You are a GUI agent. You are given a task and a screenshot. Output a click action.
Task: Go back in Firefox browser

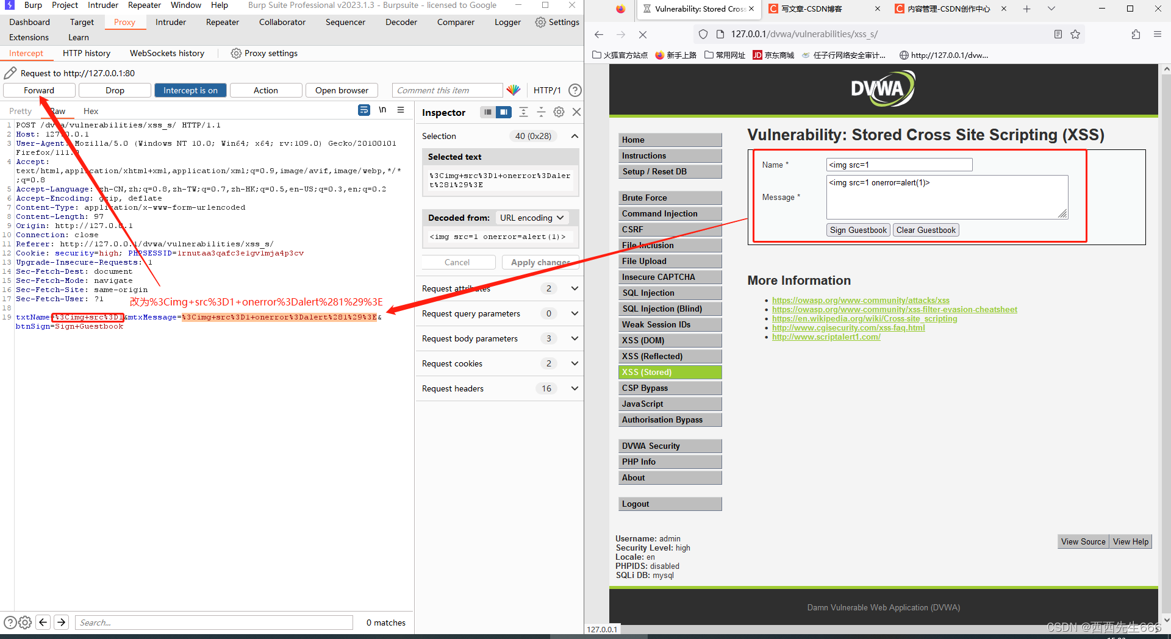(599, 35)
